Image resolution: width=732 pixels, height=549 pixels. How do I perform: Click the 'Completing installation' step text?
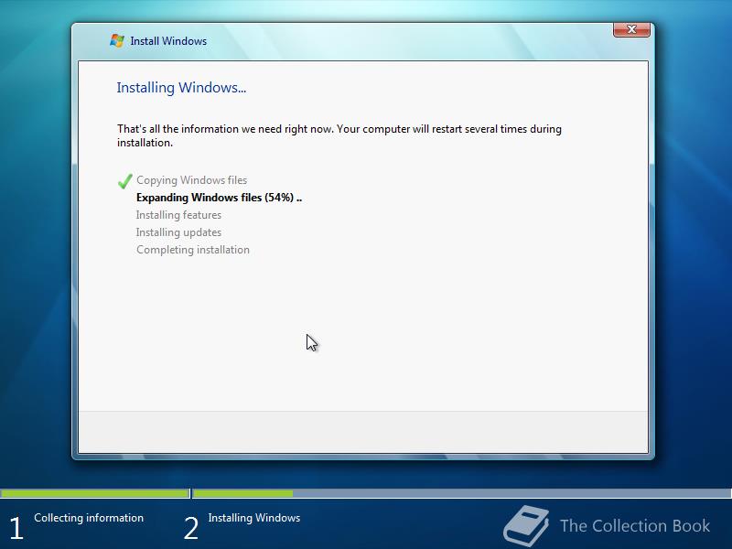(x=193, y=250)
